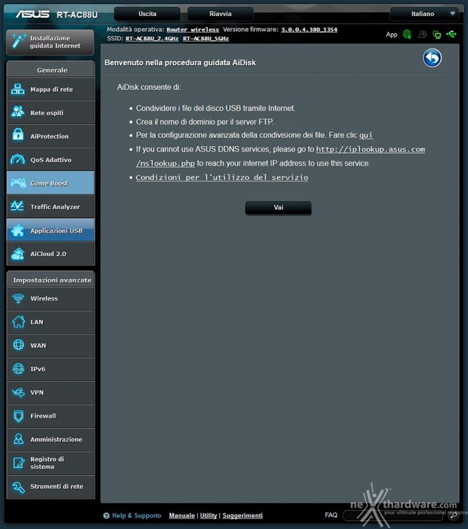Image resolution: width=468 pixels, height=529 pixels.
Task: Click the Riavvia reboot button
Action: click(x=221, y=14)
